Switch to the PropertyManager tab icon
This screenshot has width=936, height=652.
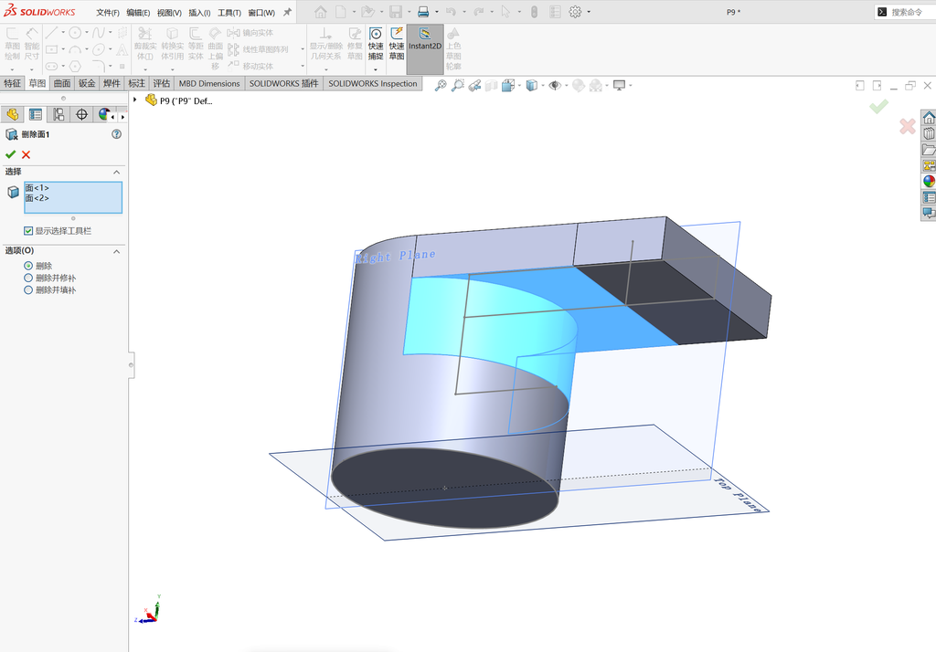coord(36,114)
